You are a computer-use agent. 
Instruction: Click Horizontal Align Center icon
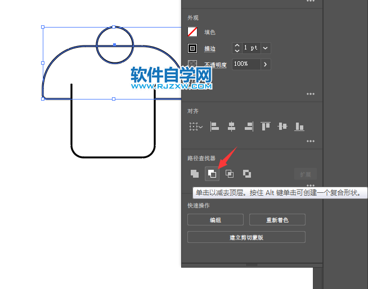[x=231, y=127]
